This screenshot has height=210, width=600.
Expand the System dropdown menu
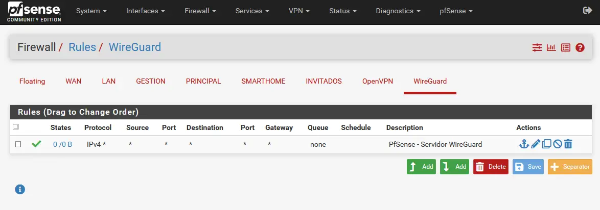[91, 11]
